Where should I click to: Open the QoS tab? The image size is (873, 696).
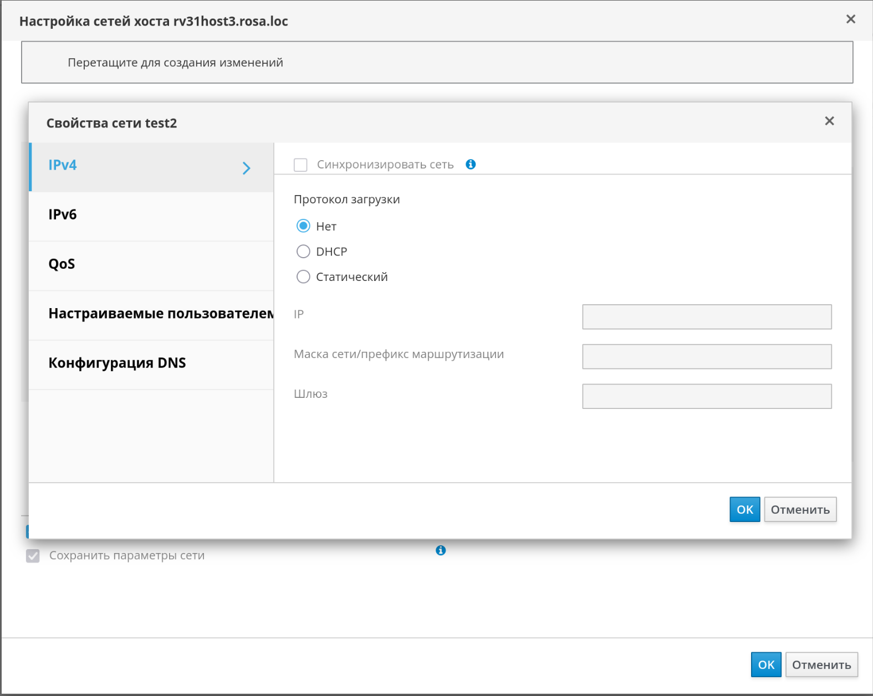coord(151,264)
